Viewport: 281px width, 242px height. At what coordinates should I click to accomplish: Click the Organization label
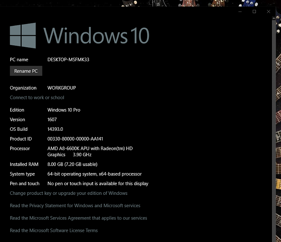[23, 88]
